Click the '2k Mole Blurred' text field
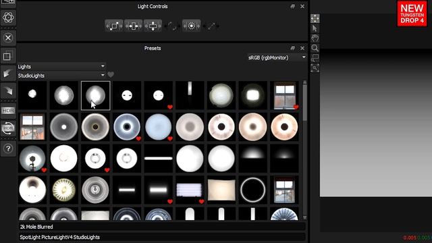Image resolution: width=432 pixels, height=243 pixels. 162,227
